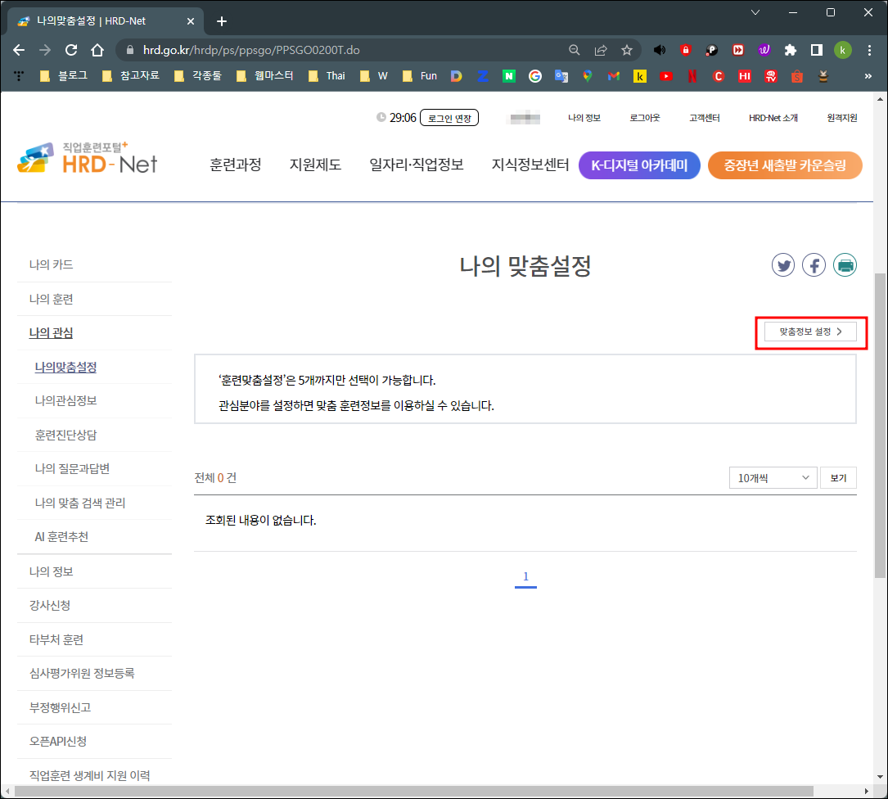Open the print icon next to Facebook
The height and width of the screenshot is (799, 888).
coord(845,264)
